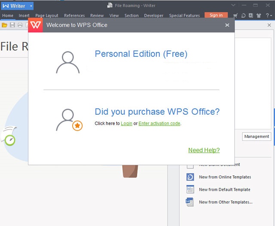This screenshot has width=275, height=226.
Task: Open the Developer tab
Action: (x=154, y=15)
